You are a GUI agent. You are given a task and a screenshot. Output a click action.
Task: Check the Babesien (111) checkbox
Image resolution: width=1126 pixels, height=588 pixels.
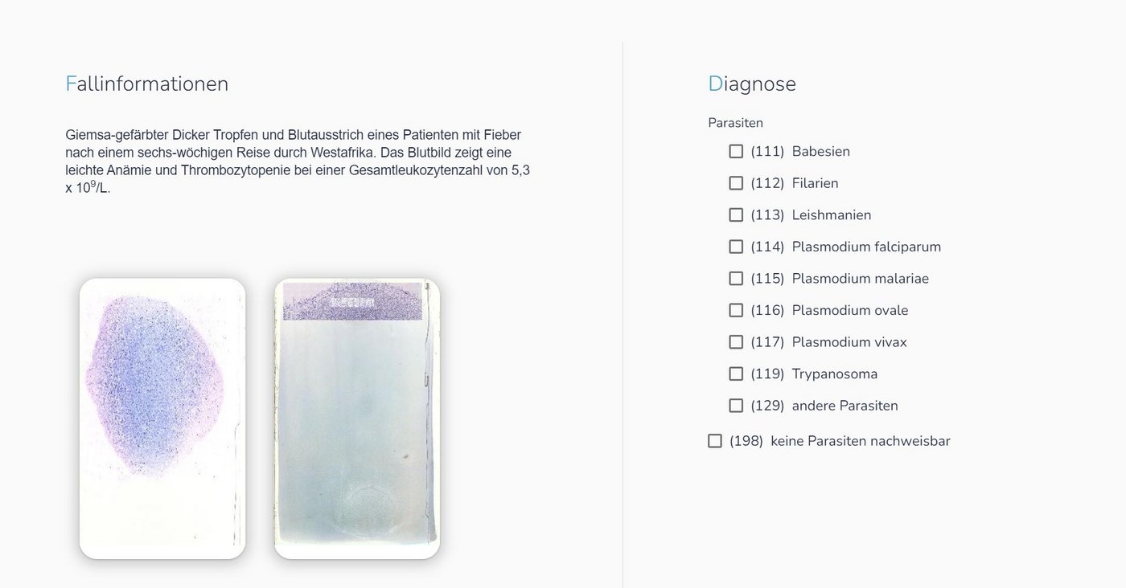pyautogui.click(x=736, y=151)
